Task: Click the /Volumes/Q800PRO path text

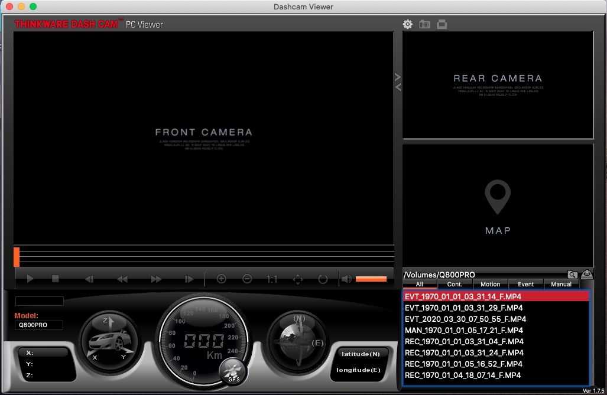Action: (x=439, y=275)
